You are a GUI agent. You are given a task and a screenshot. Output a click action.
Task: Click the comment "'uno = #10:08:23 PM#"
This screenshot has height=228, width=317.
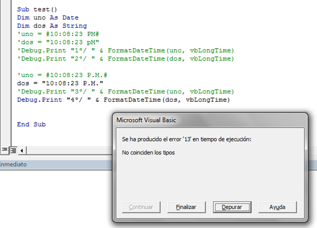[x=58, y=34]
